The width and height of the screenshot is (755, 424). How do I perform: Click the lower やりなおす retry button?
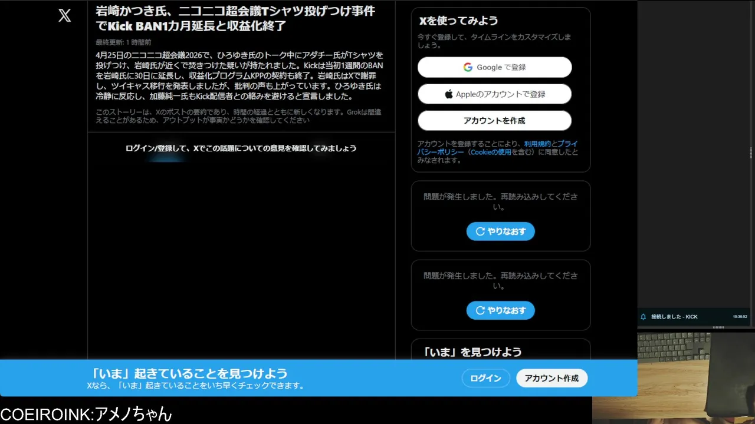(500, 310)
